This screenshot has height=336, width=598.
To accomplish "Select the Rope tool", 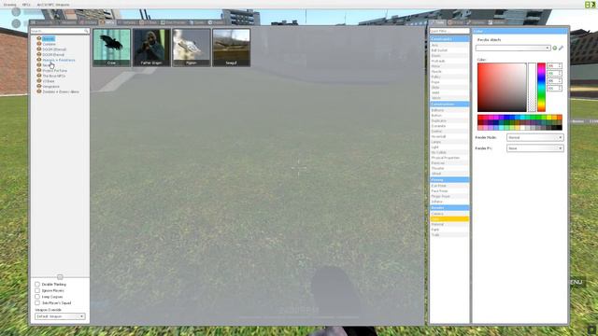I will coord(449,82).
